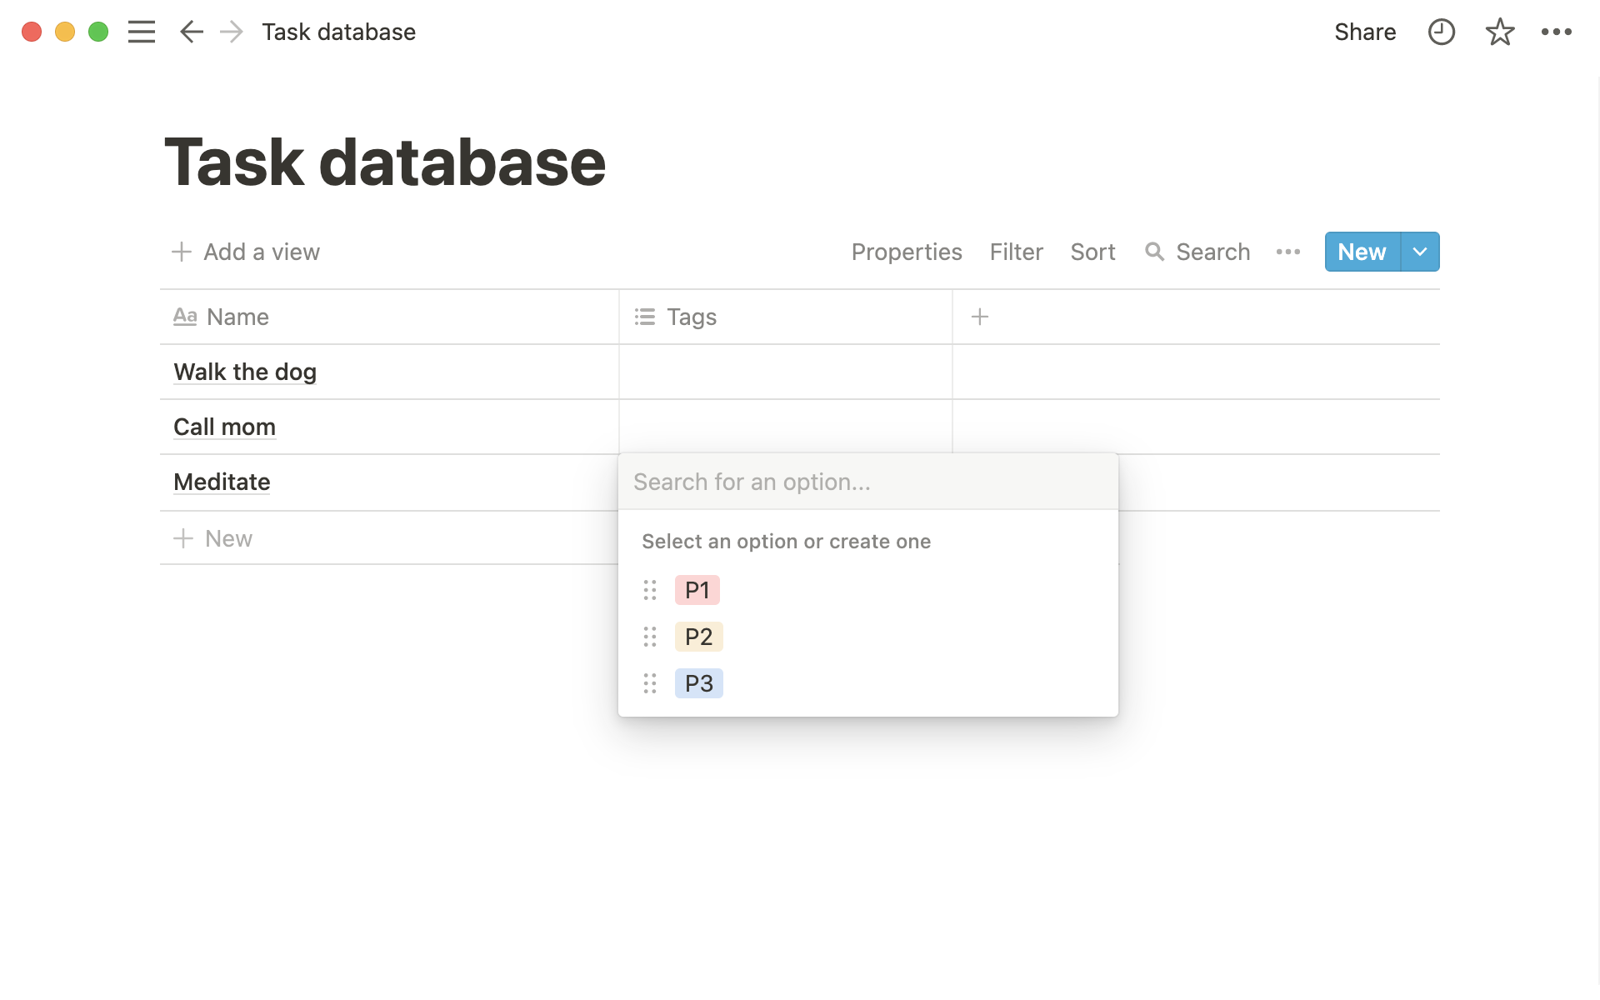
Task: Open database view options ellipsis
Action: (x=1287, y=252)
